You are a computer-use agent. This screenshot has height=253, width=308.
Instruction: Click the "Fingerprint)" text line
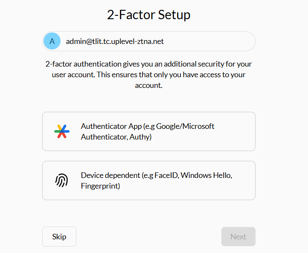tap(100, 186)
